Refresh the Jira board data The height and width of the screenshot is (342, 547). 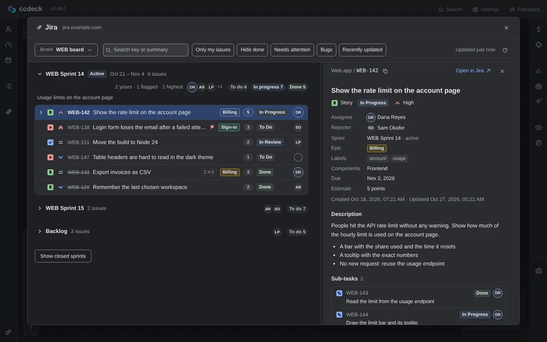[505, 50]
